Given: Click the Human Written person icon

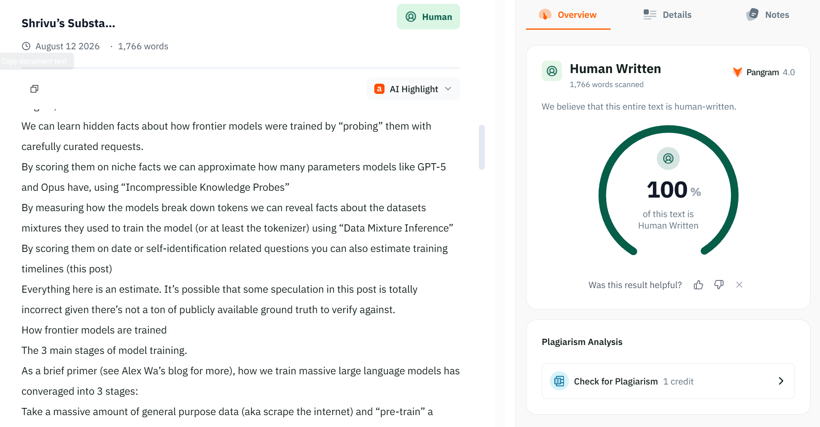Looking at the screenshot, I should pyautogui.click(x=552, y=71).
